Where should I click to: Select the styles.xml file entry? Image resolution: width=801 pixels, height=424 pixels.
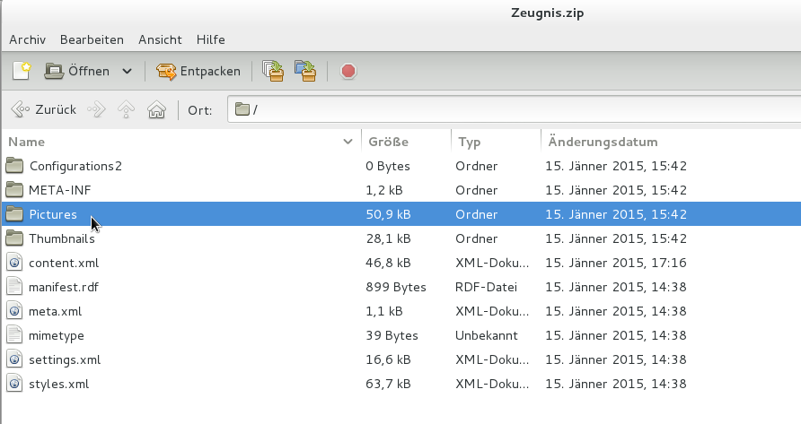[58, 384]
